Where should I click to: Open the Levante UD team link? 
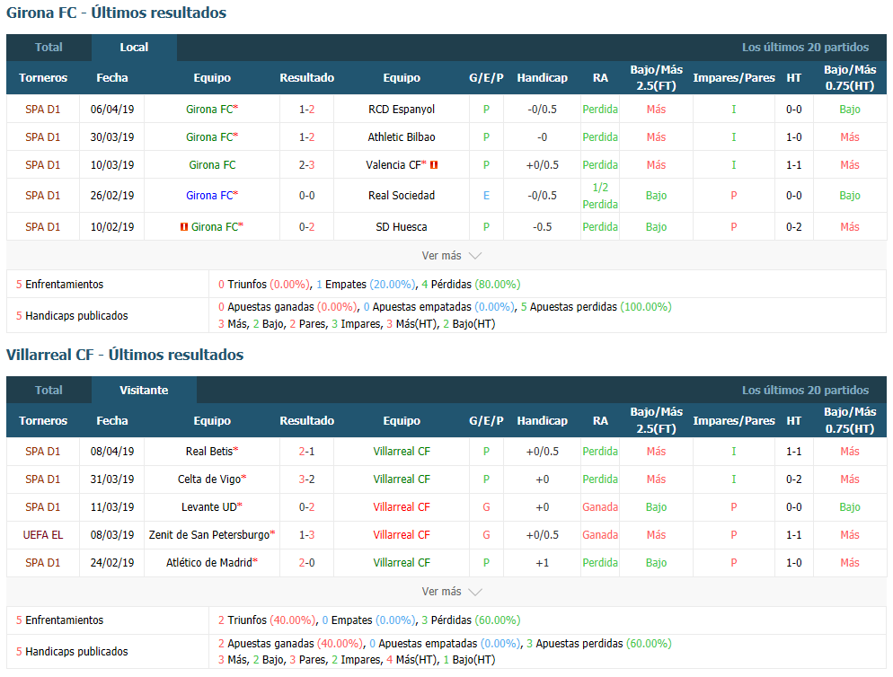(x=209, y=507)
